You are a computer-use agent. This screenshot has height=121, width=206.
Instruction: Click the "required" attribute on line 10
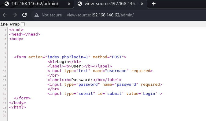141,71
